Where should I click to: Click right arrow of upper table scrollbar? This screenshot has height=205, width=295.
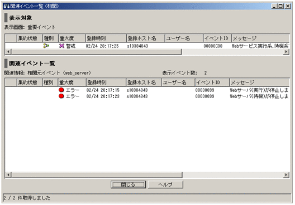point(286,51)
